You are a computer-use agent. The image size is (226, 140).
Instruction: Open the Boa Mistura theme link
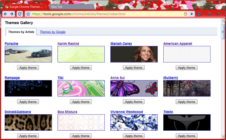click(x=67, y=112)
